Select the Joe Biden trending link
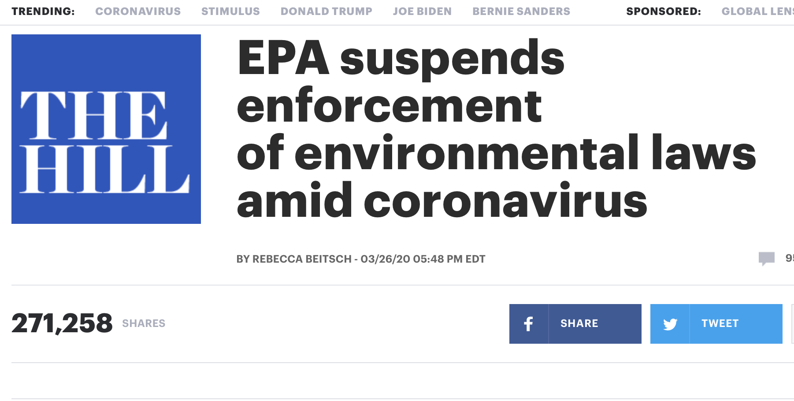Image resolution: width=794 pixels, height=401 pixels. point(422,11)
